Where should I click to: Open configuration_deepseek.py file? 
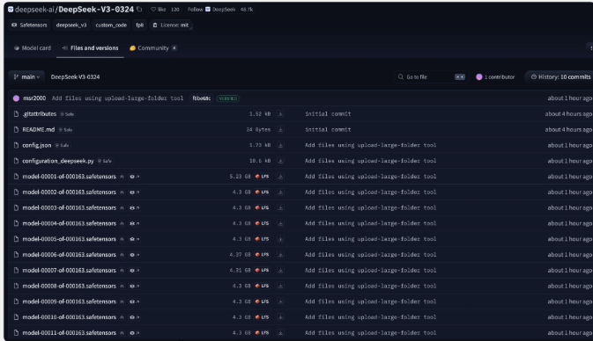[58, 161]
